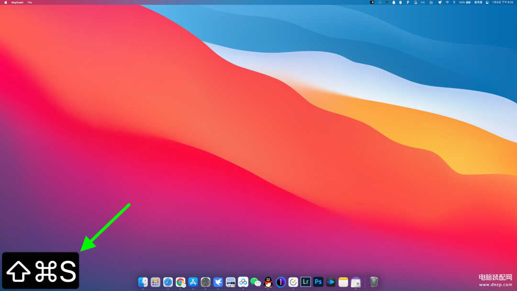Open Notes app in the Dock

343,282
